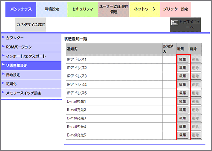
Task: Click the arrow icon beside メモリースイッチ設定
Action: click(3, 92)
